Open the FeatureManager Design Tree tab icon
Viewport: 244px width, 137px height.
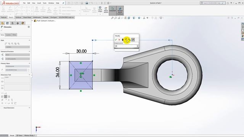pos(3,23)
